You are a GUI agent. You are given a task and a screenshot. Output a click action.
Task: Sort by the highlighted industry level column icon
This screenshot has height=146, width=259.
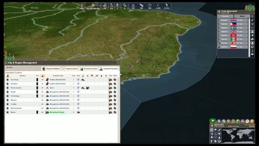pyautogui.click(x=42, y=76)
